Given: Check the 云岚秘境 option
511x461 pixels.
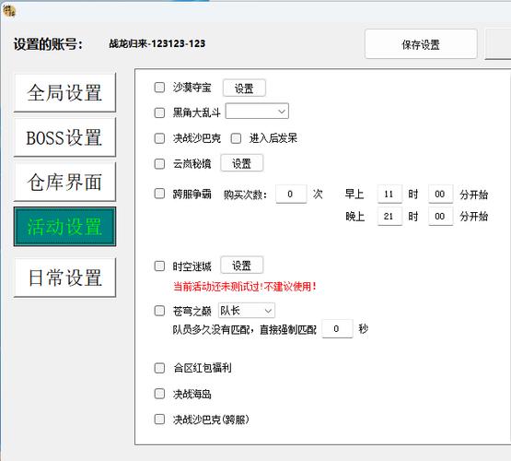Looking at the screenshot, I should click(x=159, y=163).
